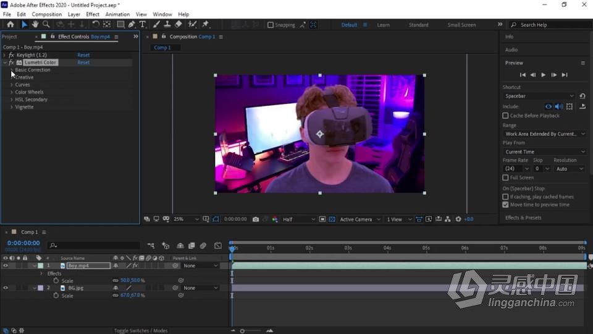This screenshot has height=334, width=593.
Task: Open the Effect menu
Action: pyautogui.click(x=93, y=14)
